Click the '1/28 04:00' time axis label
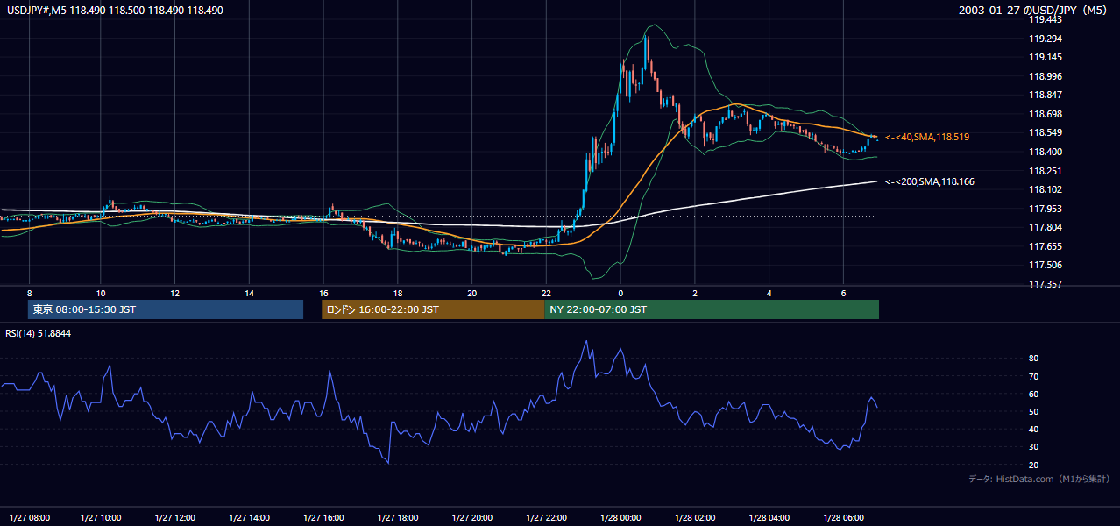 pyautogui.click(x=769, y=517)
